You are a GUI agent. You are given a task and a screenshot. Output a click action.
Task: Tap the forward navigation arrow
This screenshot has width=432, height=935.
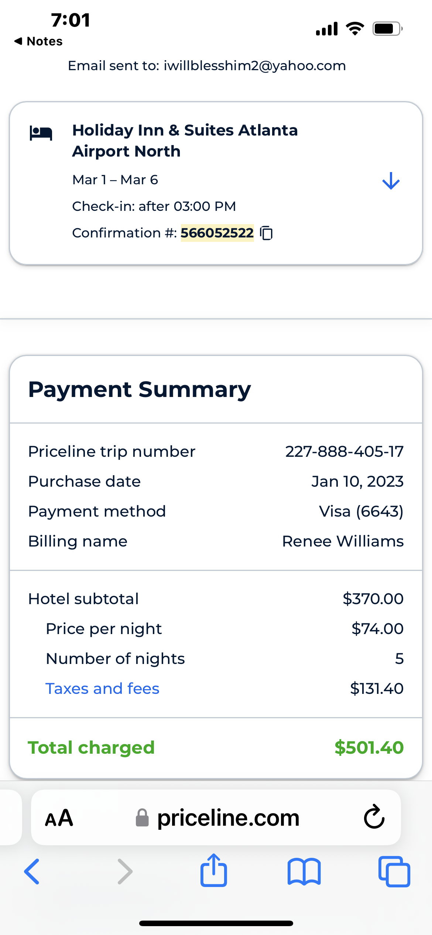(x=125, y=871)
